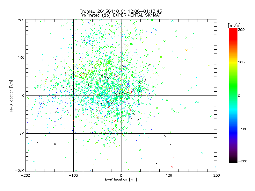The height and width of the screenshot is (191, 255).
Task: Click the x-axis tick label '-100'
Action: coord(73,175)
